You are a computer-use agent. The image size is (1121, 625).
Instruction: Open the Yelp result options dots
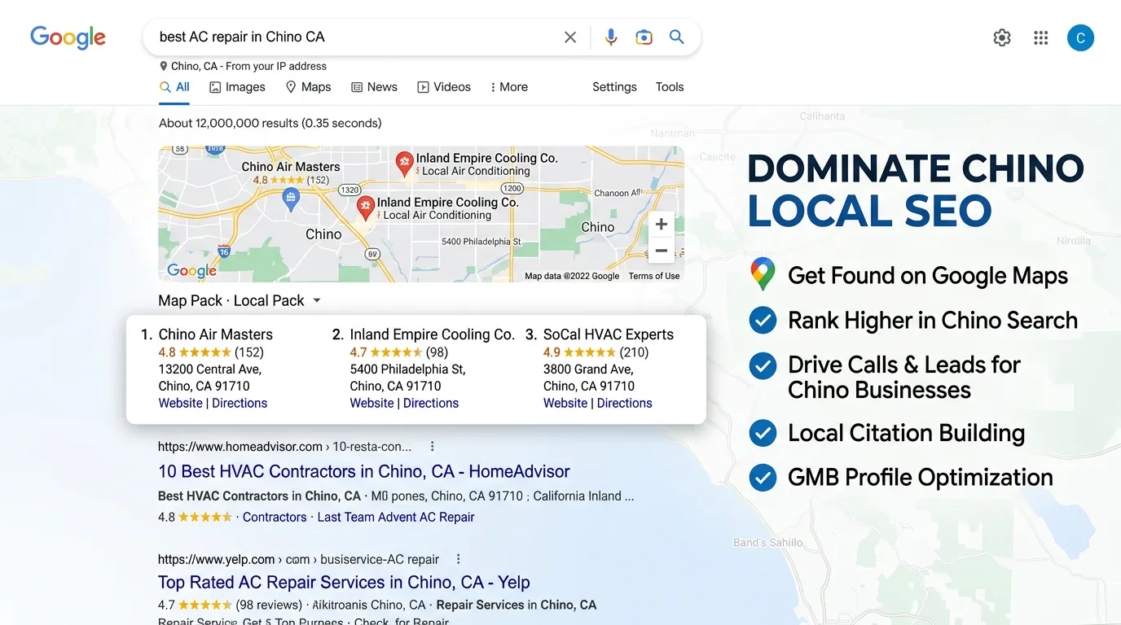tap(459, 559)
